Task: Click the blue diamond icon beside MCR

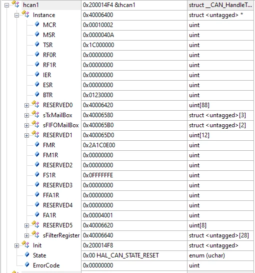Action: tap(37, 24)
